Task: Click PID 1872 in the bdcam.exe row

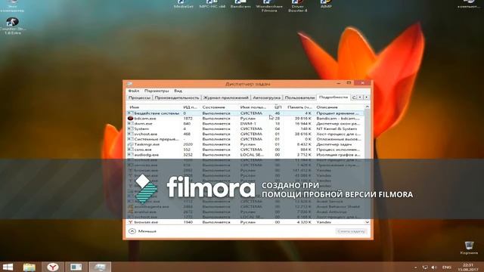Action: click(x=188, y=119)
